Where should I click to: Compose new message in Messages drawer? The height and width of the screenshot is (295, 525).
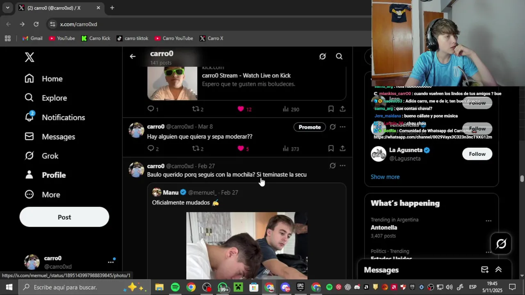[485, 270]
